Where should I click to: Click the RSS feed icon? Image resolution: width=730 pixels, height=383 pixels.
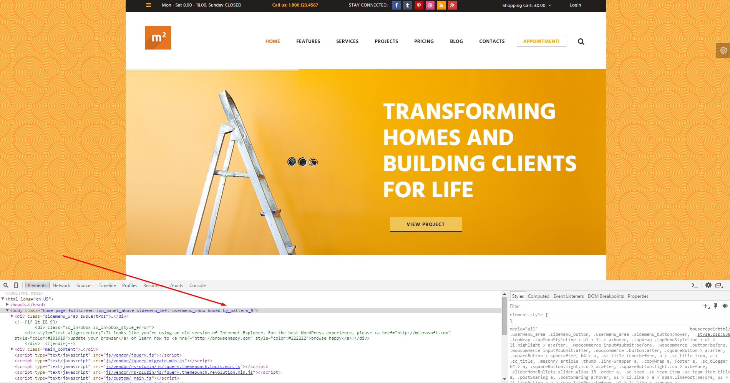[x=441, y=5]
